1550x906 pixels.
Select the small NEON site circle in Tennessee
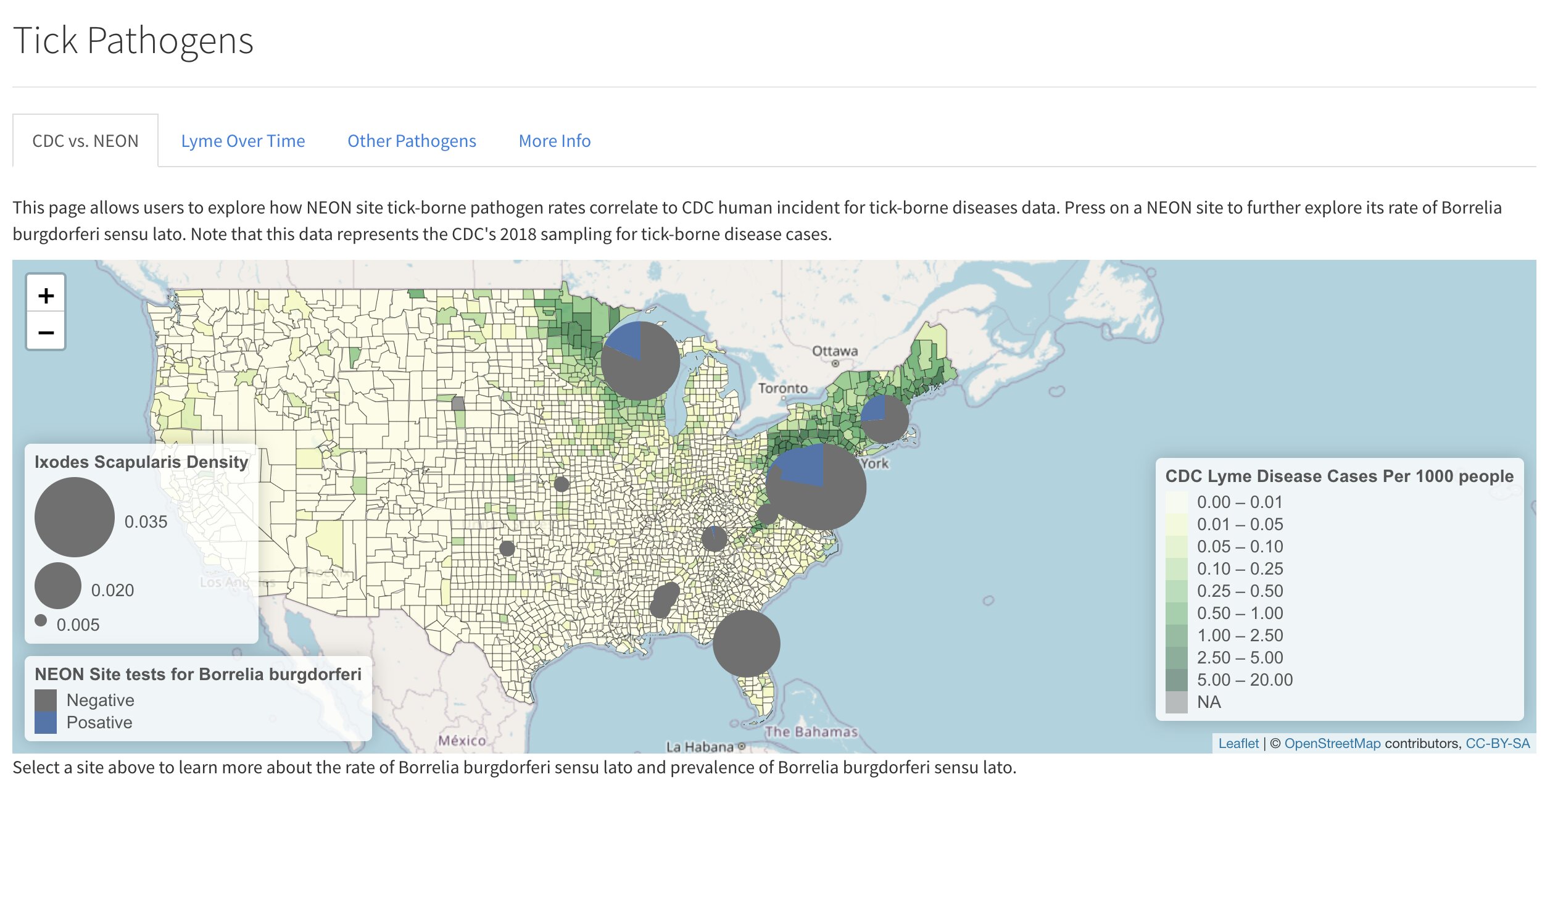(x=715, y=539)
